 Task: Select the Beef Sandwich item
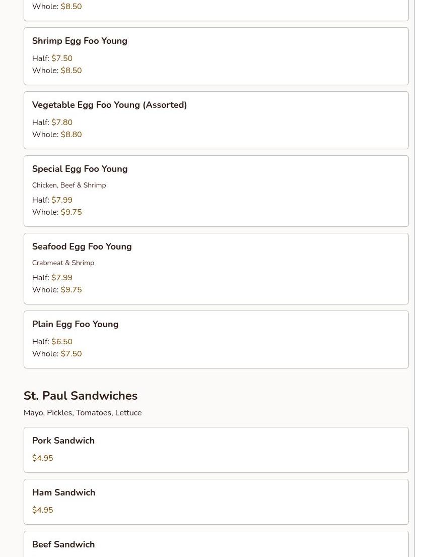click(63, 544)
